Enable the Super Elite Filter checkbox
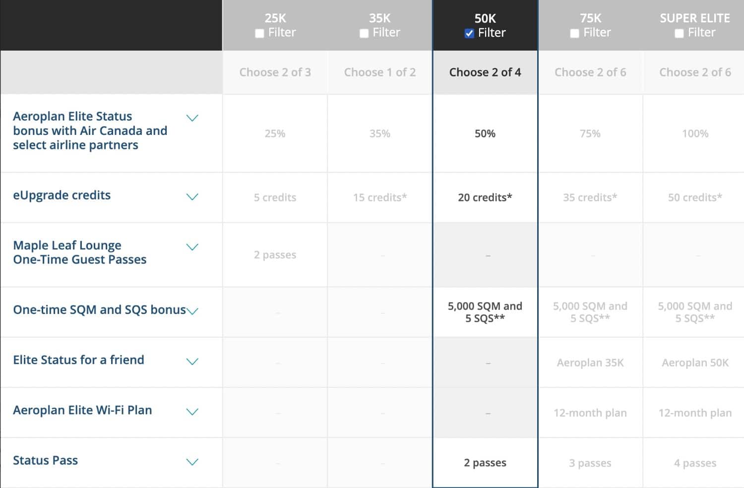The image size is (744, 488). tap(679, 34)
